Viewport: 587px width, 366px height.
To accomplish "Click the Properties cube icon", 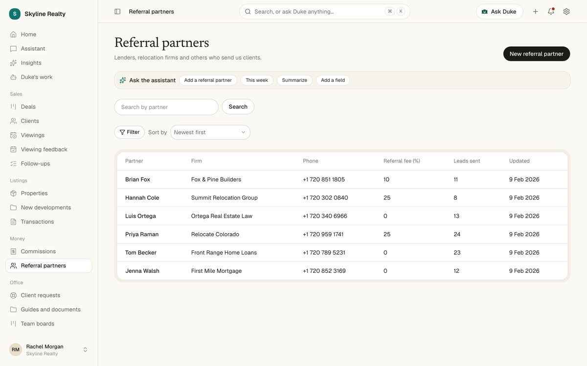I will coord(13,193).
